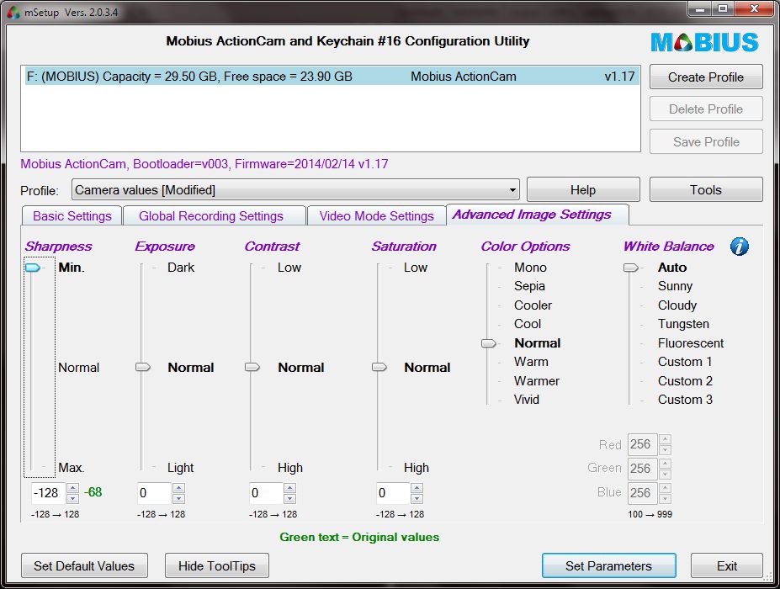Click the White Balance info icon

[740, 247]
